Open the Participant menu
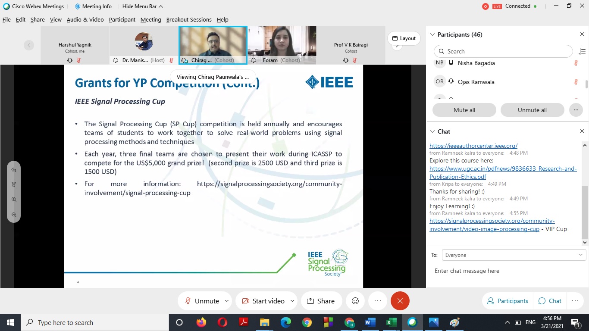This screenshot has width=589, height=331. (x=122, y=19)
